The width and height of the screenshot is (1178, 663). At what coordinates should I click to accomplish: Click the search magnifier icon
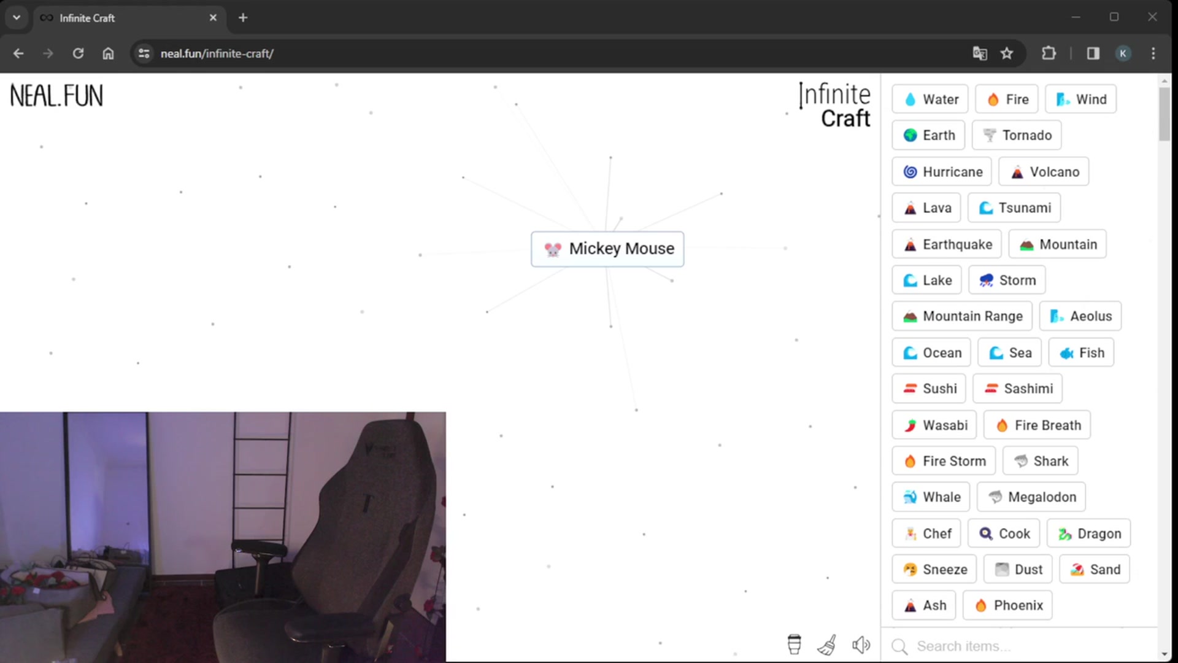pos(899,646)
